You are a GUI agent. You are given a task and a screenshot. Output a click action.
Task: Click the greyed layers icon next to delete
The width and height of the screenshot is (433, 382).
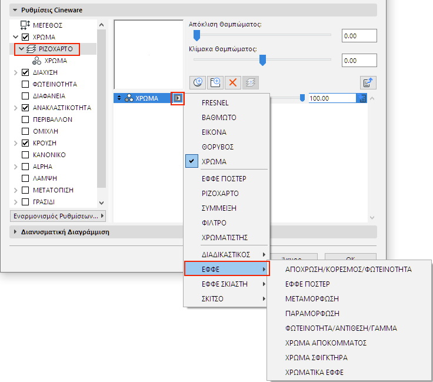(251, 82)
